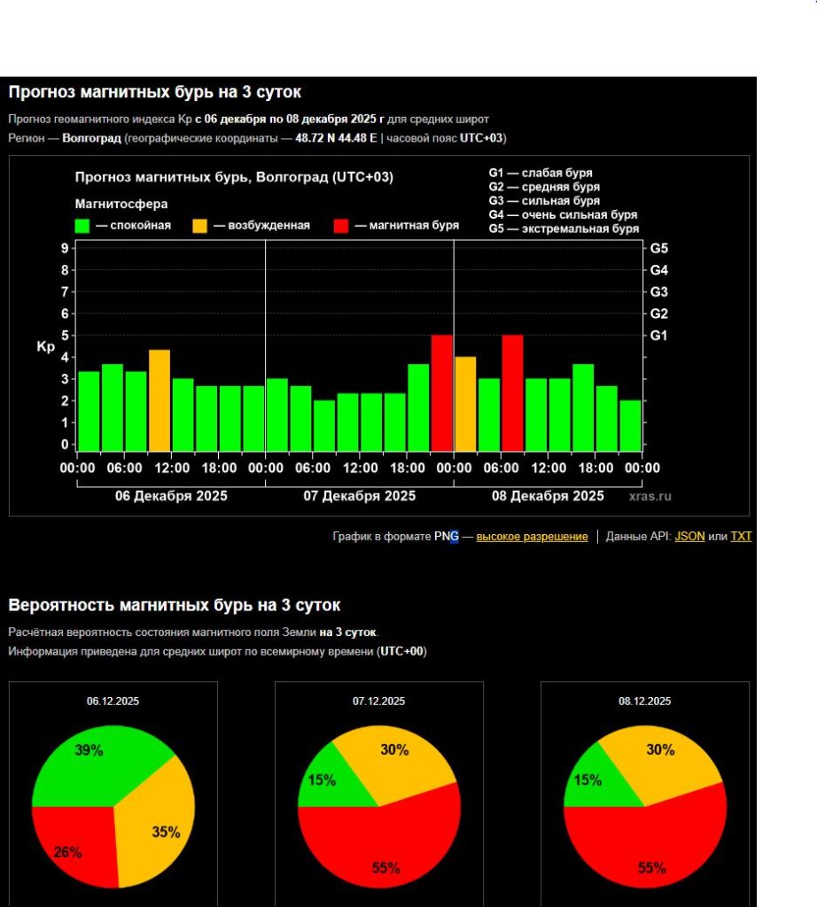This screenshot has width=817, height=907.
Task: Open the JSON API data link
Action: 689,537
